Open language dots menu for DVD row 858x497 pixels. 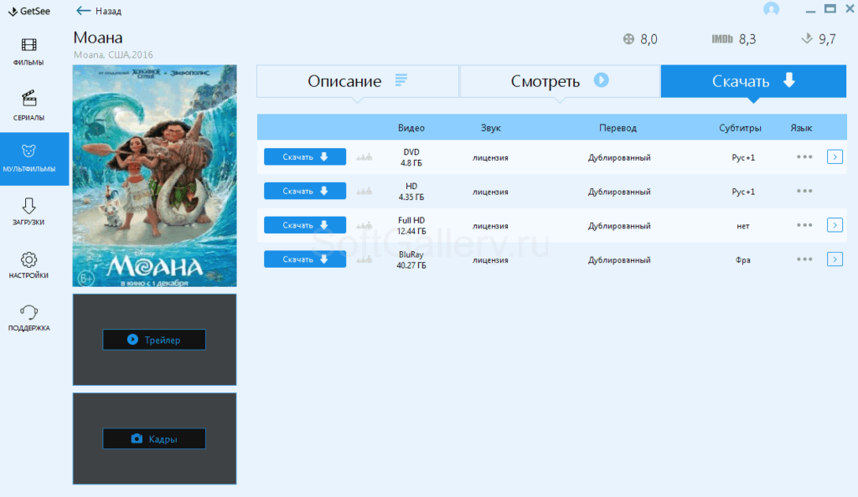coord(804,156)
